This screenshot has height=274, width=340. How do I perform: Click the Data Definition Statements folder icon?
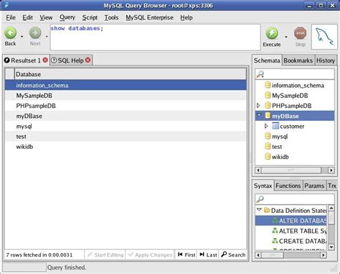coord(267,210)
